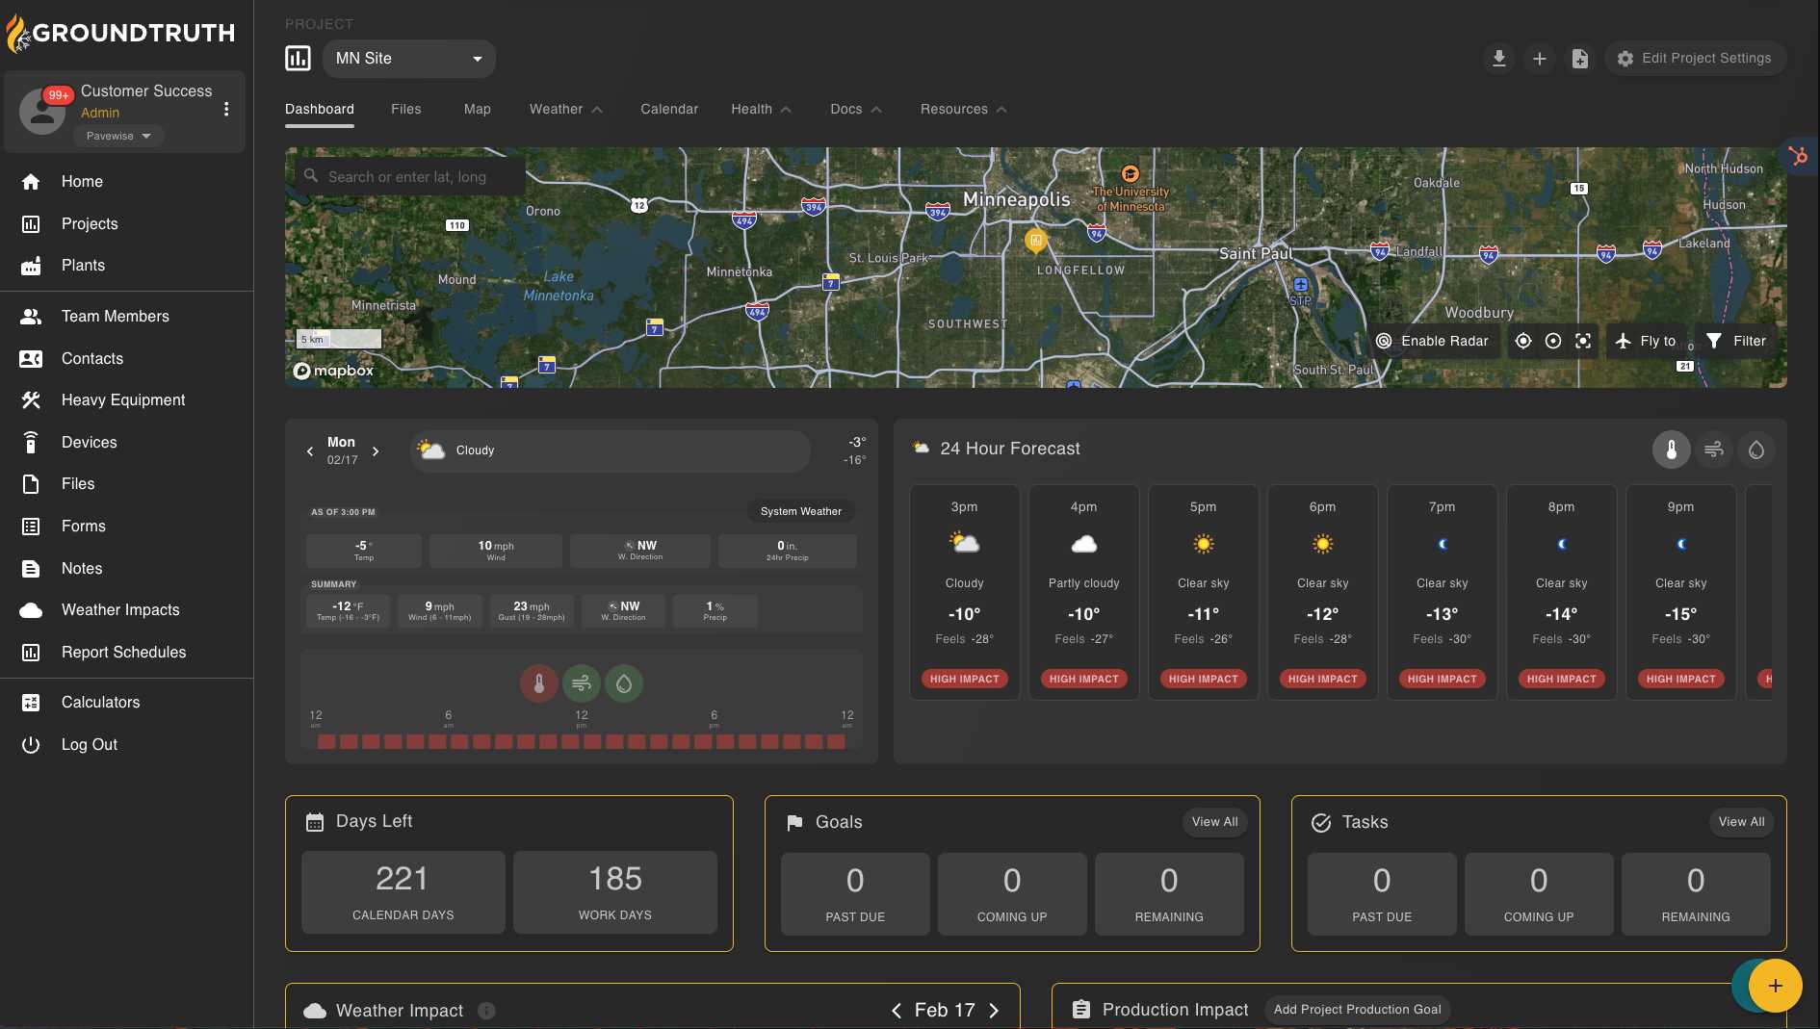The height and width of the screenshot is (1029, 1820).
Task: Click the add document icon in header
Action: 1579,59
